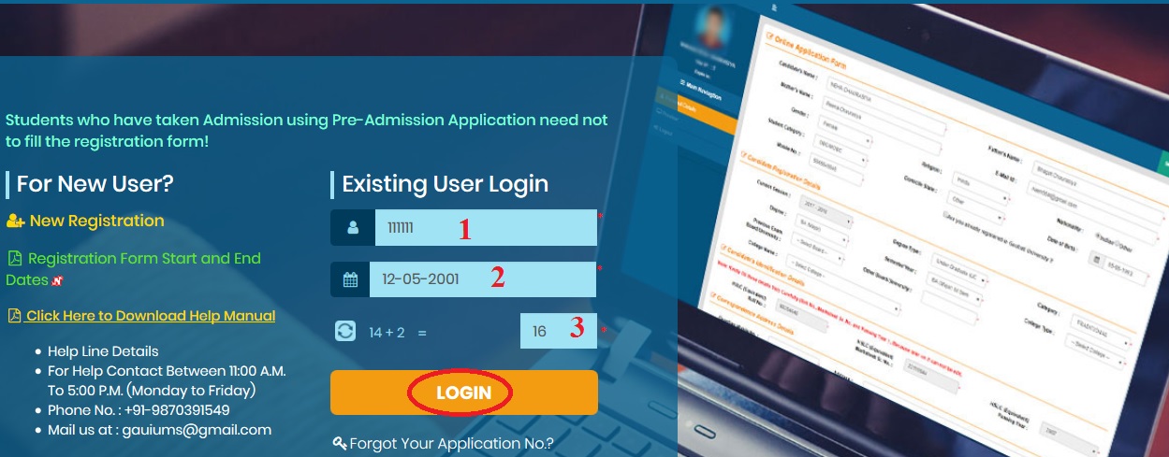Click the red 'new' badge after Dates

pyautogui.click(x=56, y=280)
